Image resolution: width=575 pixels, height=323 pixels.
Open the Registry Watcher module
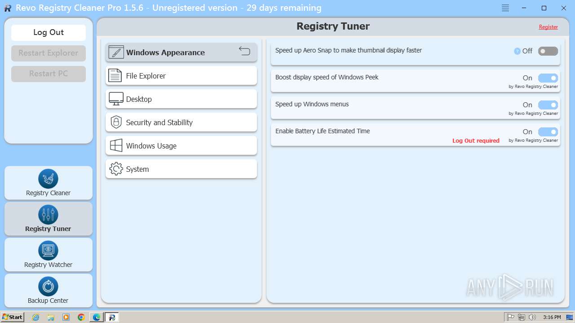49,255
